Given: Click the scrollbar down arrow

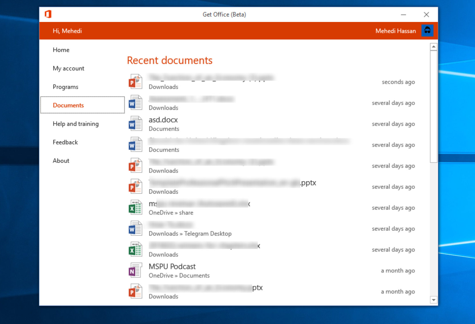Looking at the screenshot, I should pos(434,300).
